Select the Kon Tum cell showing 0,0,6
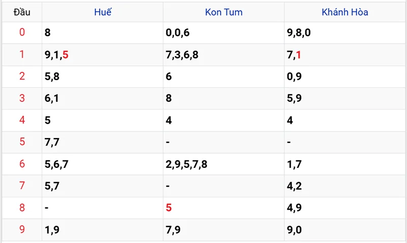The height and width of the screenshot is (243, 407). coord(178,33)
